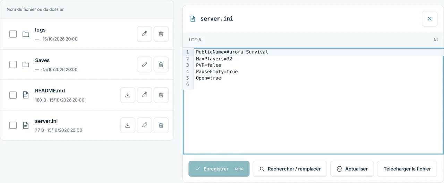Screen dimensions: 444x183
Task: Click the README.md size and date text
Action: 60,100
